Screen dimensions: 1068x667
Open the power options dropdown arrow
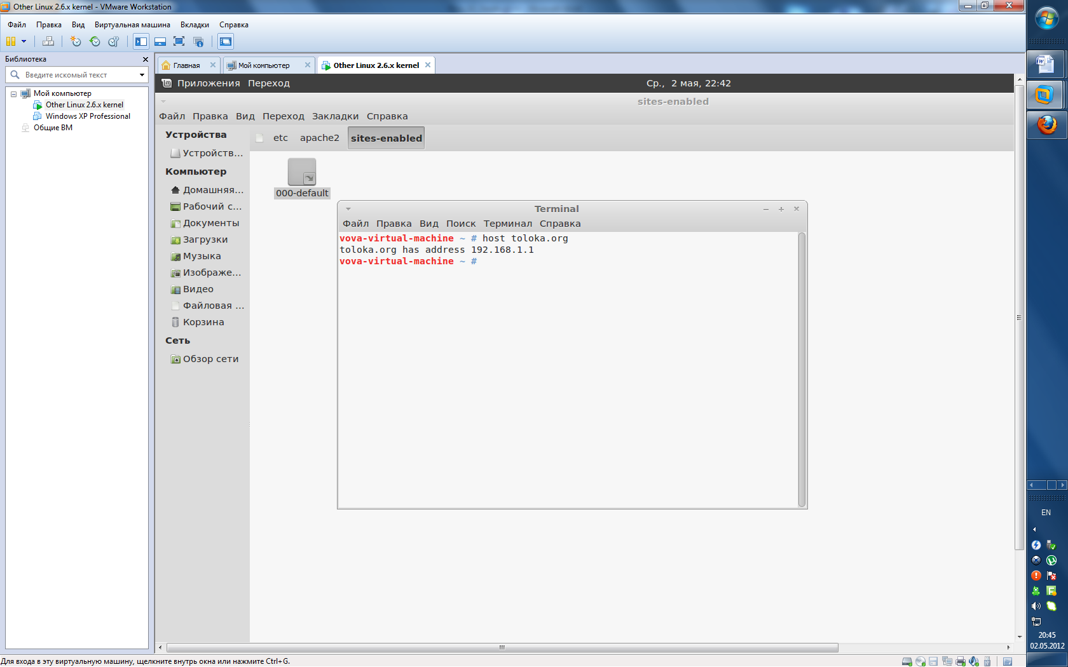pyautogui.click(x=24, y=41)
